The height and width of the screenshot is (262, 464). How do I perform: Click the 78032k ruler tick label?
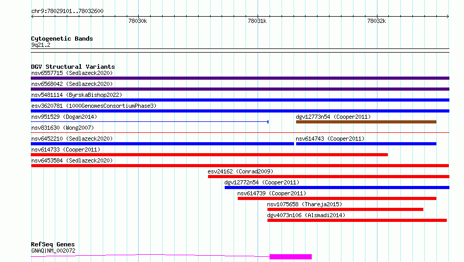(x=376, y=21)
